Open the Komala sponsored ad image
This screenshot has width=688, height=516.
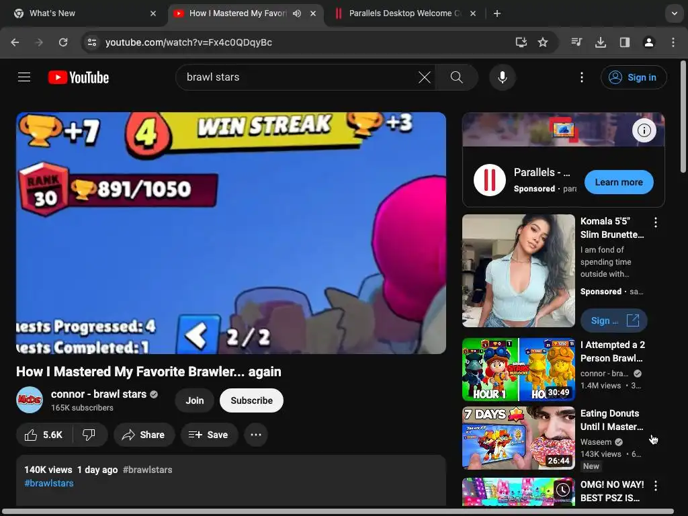(x=518, y=271)
